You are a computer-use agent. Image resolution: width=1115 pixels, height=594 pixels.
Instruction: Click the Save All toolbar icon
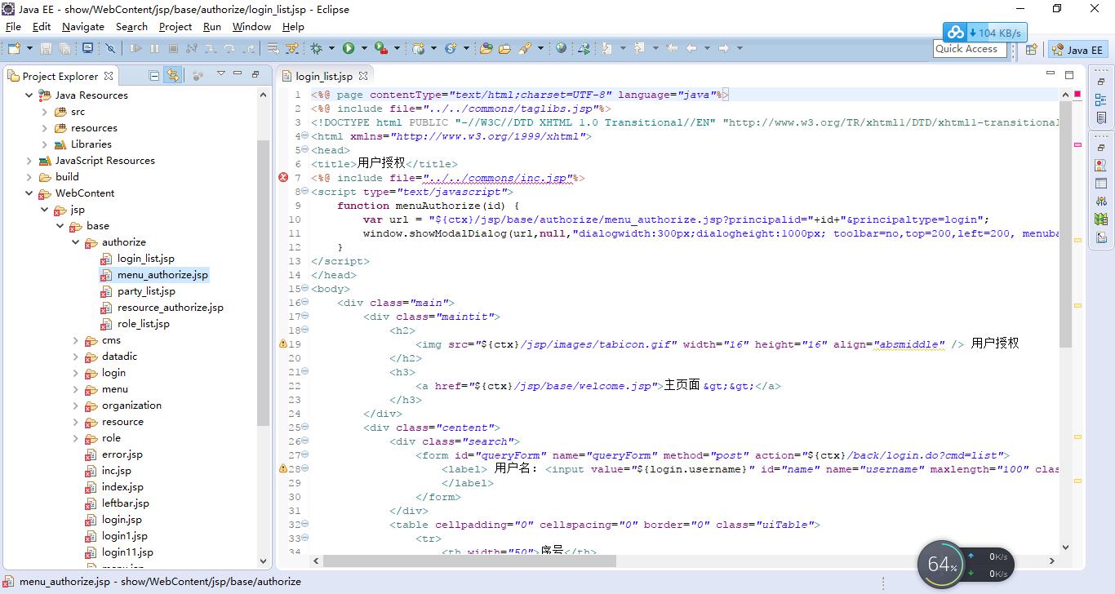click(64, 49)
